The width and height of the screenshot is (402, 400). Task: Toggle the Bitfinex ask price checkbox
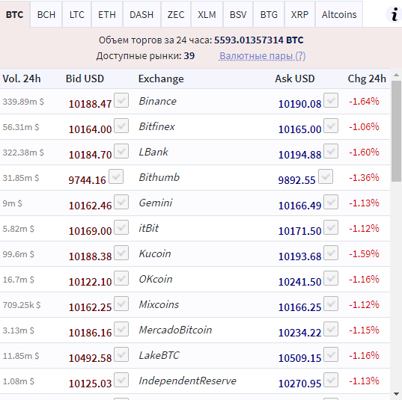click(x=331, y=126)
